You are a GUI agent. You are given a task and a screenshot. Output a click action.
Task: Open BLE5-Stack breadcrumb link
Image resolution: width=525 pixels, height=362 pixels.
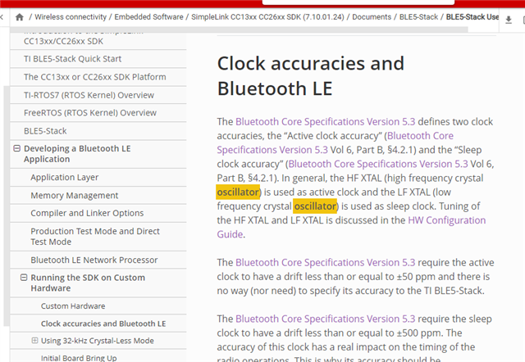(418, 17)
